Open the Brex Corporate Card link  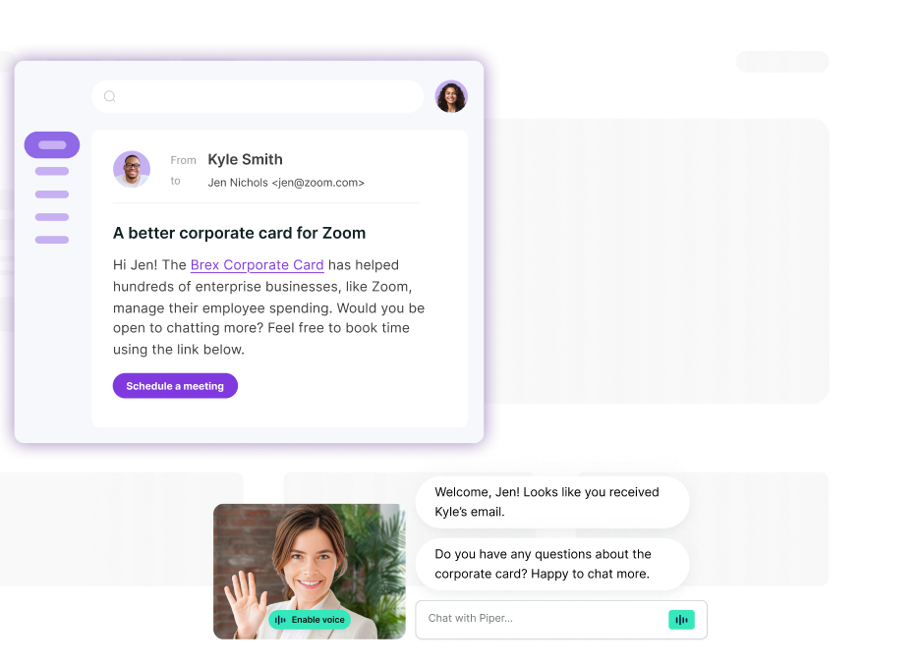(257, 265)
